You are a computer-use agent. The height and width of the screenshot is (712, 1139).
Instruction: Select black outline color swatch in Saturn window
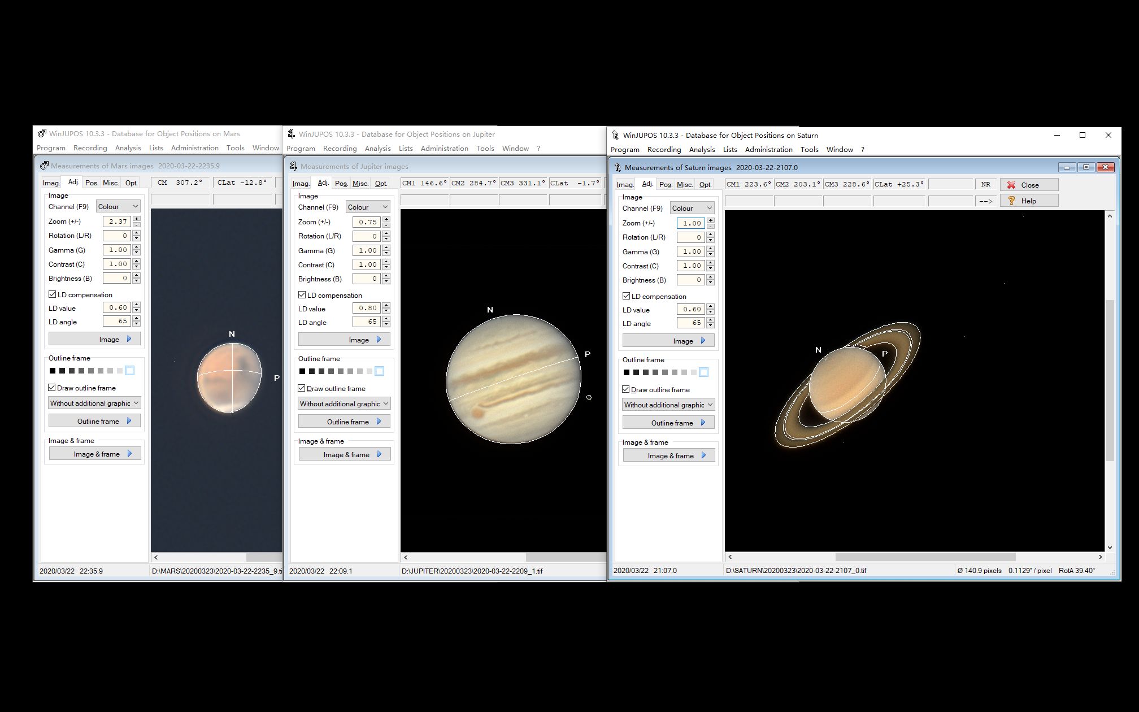pyautogui.click(x=626, y=372)
